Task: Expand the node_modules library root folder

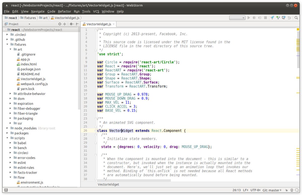Action: tap(7, 128)
